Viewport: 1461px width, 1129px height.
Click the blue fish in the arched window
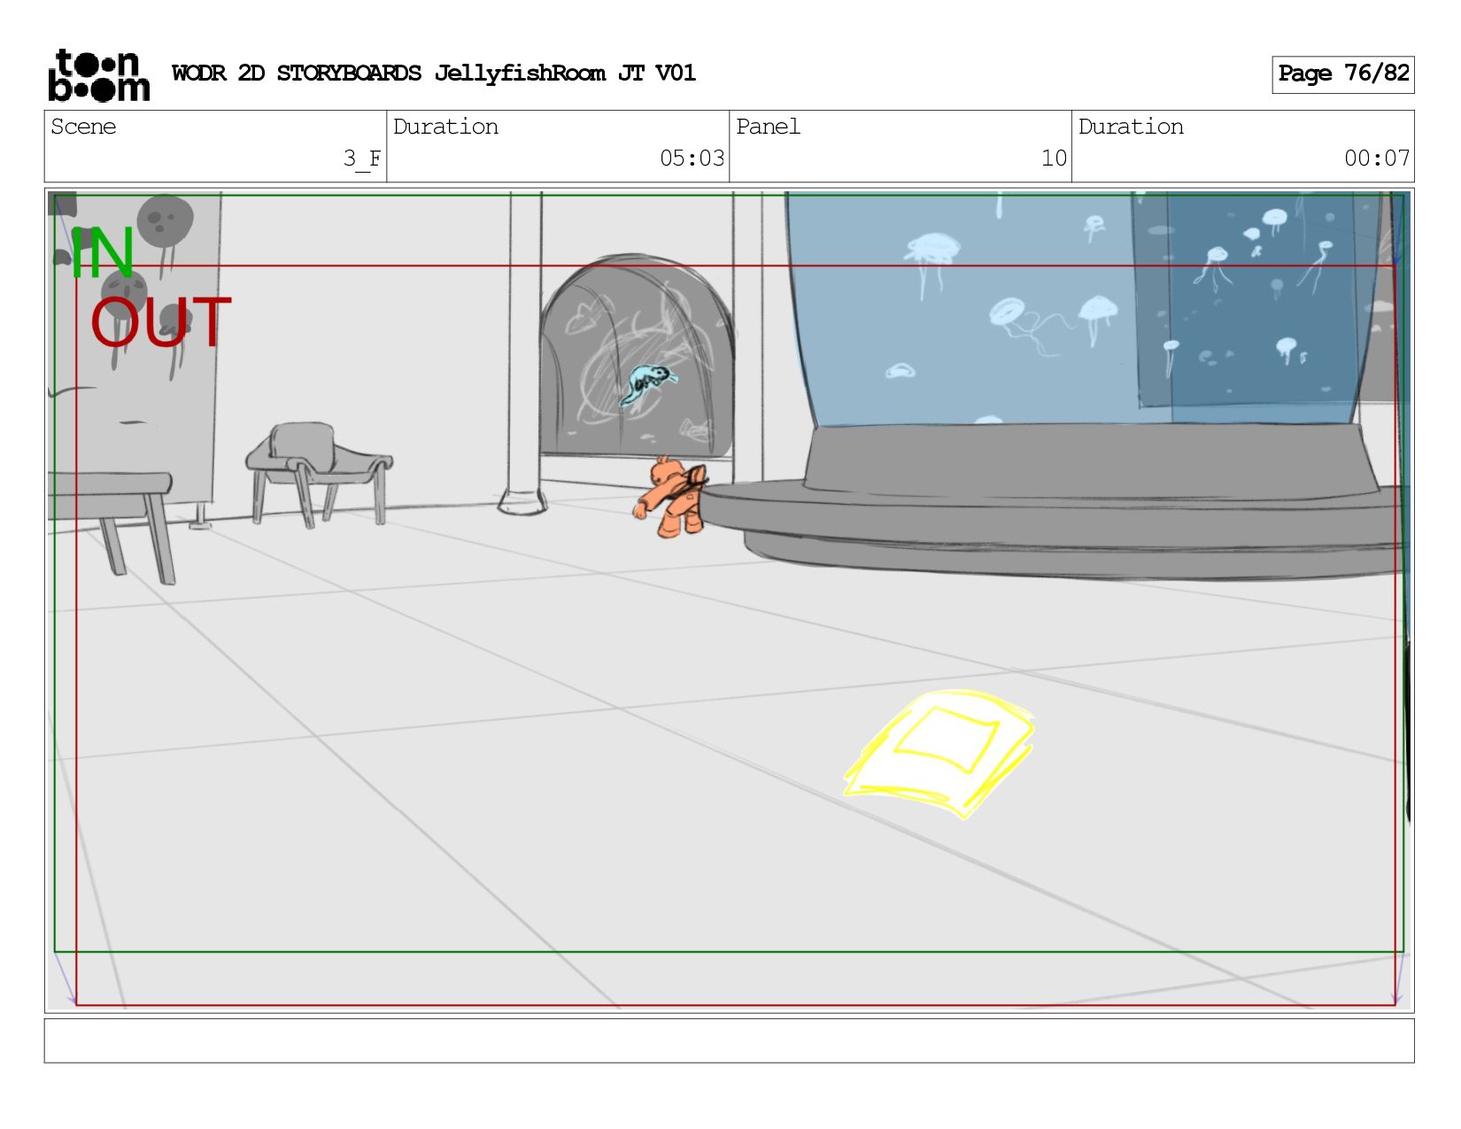click(x=647, y=383)
